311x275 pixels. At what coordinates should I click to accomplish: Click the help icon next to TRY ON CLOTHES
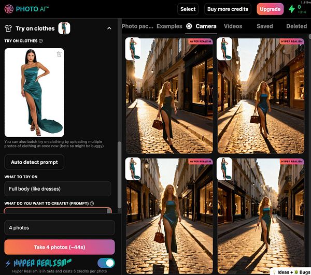click(x=40, y=41)
